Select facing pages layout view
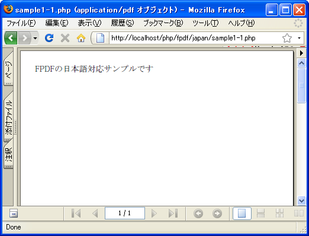The image size is (309, 236). pos(299,213)
